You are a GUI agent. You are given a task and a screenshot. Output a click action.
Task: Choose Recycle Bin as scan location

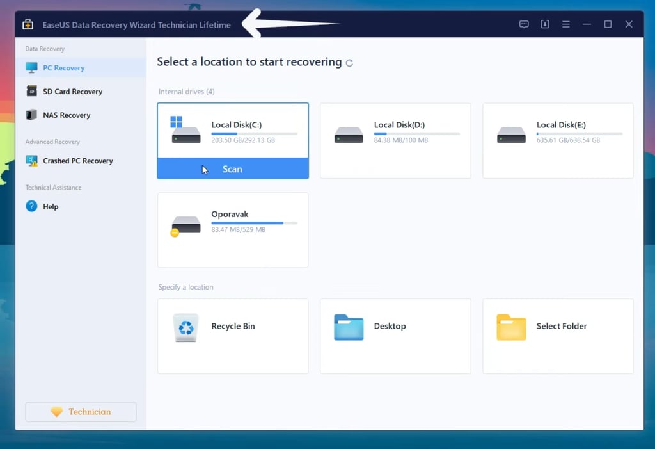tap(233, 336)
